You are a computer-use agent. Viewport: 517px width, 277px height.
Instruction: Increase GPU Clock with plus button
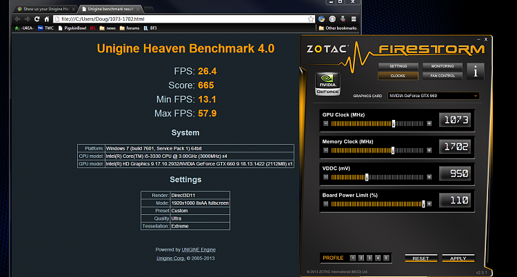pos(429,123)
